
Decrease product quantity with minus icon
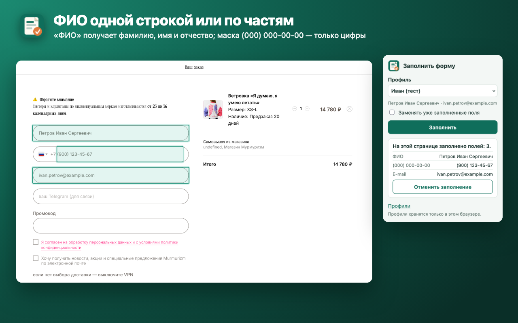(x=295, y=109)
